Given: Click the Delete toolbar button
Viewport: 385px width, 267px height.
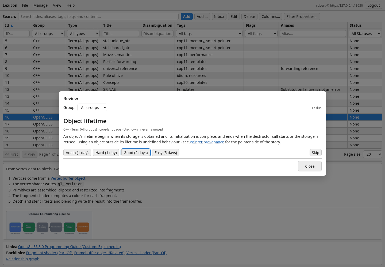Looking at the screenshot, I should tap(249, 17).
